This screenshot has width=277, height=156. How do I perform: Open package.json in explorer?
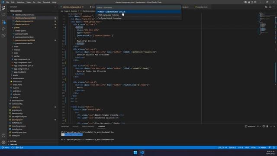coord(32,120)
